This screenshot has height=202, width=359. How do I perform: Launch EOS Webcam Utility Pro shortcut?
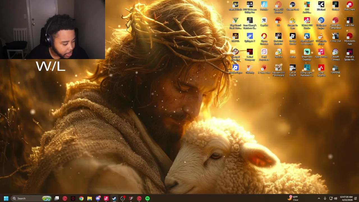click(250, 8)
